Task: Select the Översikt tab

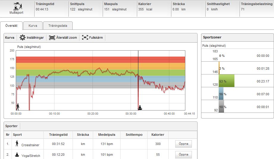Action: click(x=11, y=26)
